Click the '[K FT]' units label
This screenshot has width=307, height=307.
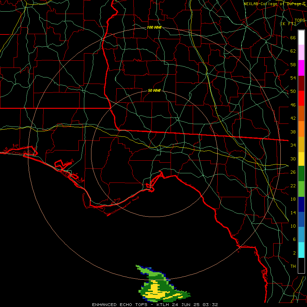click(288, 24)
